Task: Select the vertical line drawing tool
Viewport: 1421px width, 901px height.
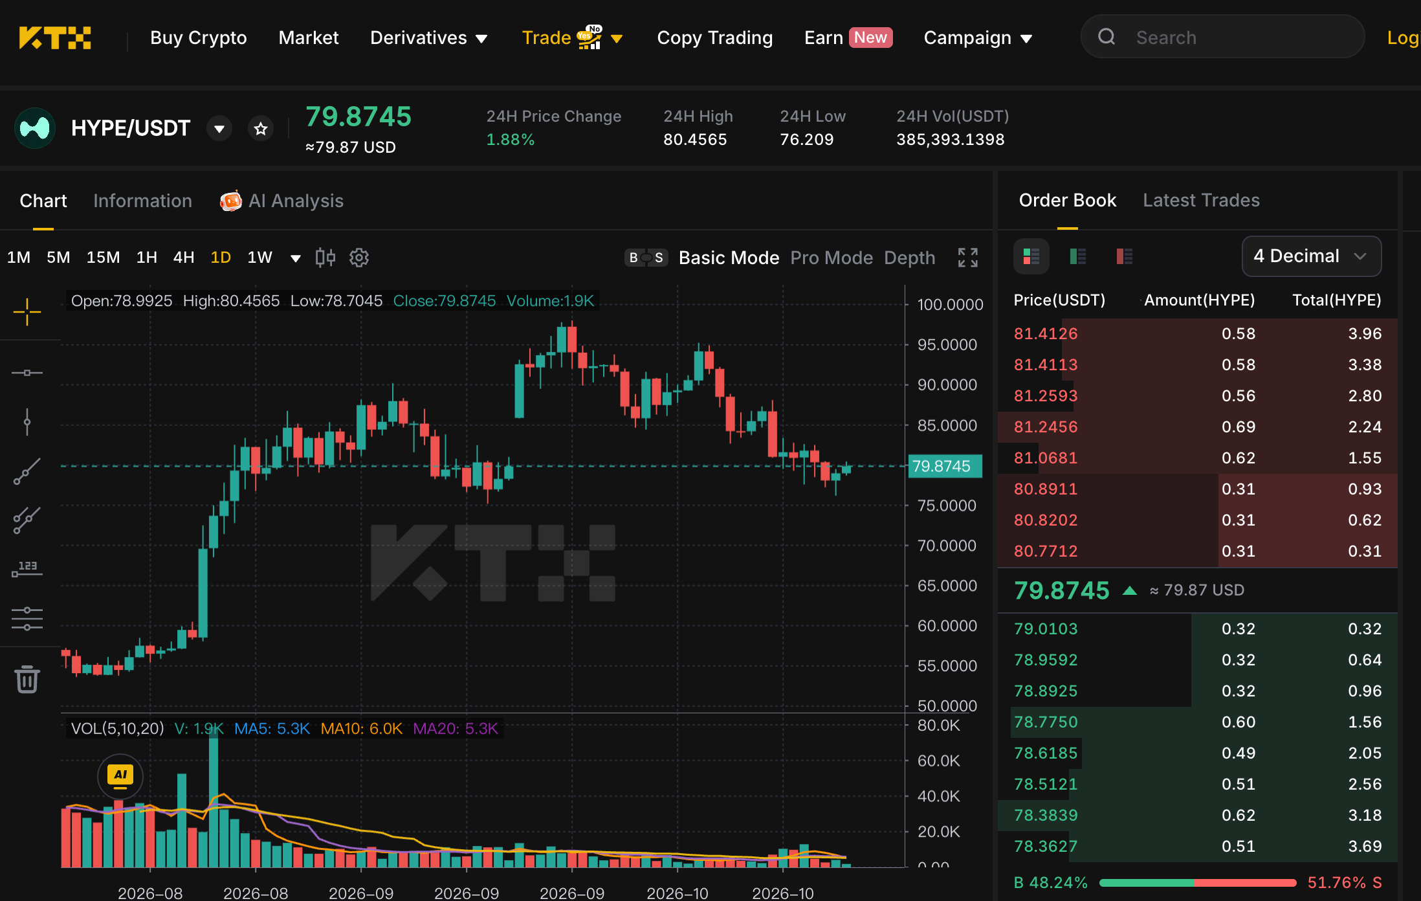Action: coord(27,422)
